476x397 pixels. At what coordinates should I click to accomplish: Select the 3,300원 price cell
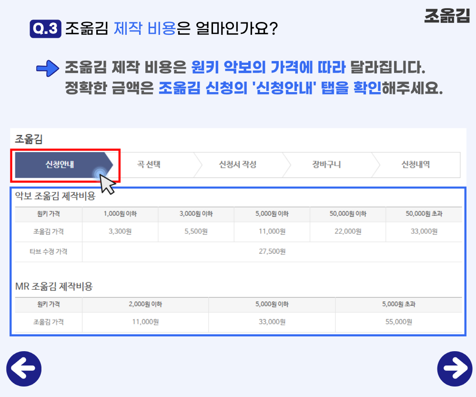pos(120,232)
